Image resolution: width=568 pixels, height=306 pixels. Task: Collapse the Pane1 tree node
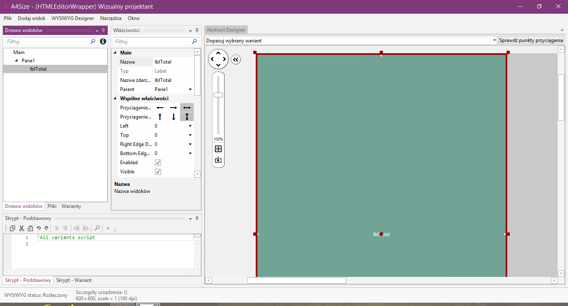coord(17,61)
